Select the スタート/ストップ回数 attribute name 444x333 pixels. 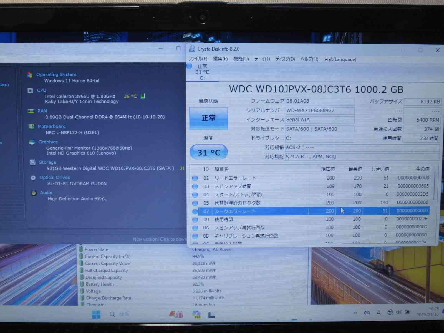click(238, 195)
